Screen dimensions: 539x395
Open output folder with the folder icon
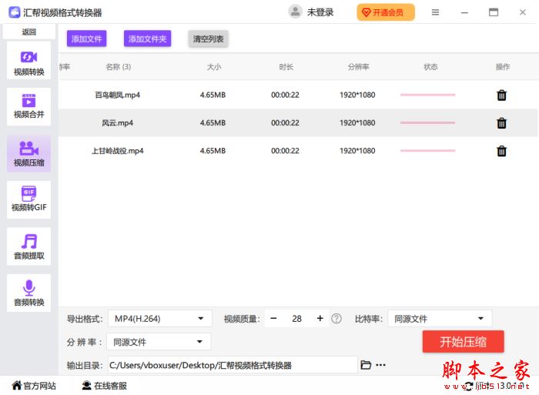pyautogui.click(x=366, y=365)
